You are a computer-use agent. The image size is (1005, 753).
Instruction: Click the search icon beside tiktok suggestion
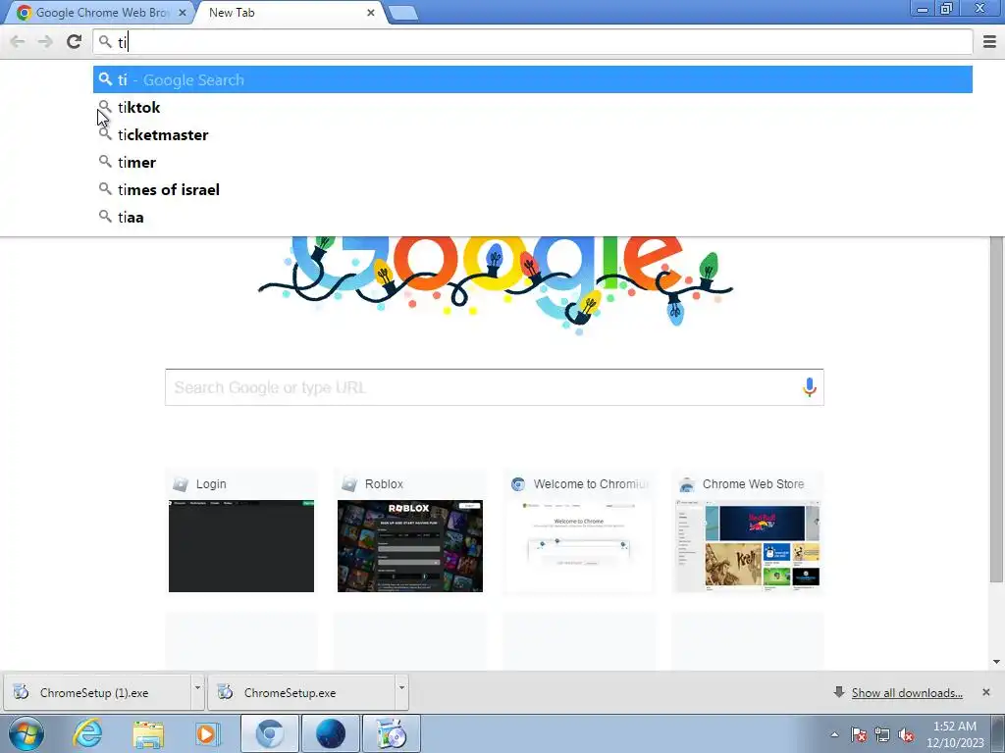105,106
